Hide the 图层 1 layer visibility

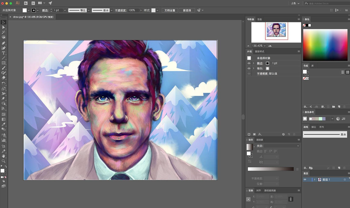tap(305, 179)
